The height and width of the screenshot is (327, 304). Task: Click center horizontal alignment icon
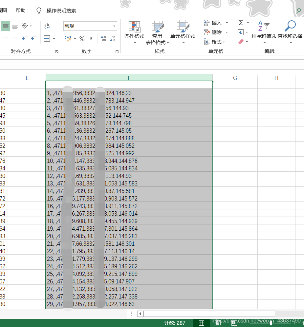pos(6,39)
